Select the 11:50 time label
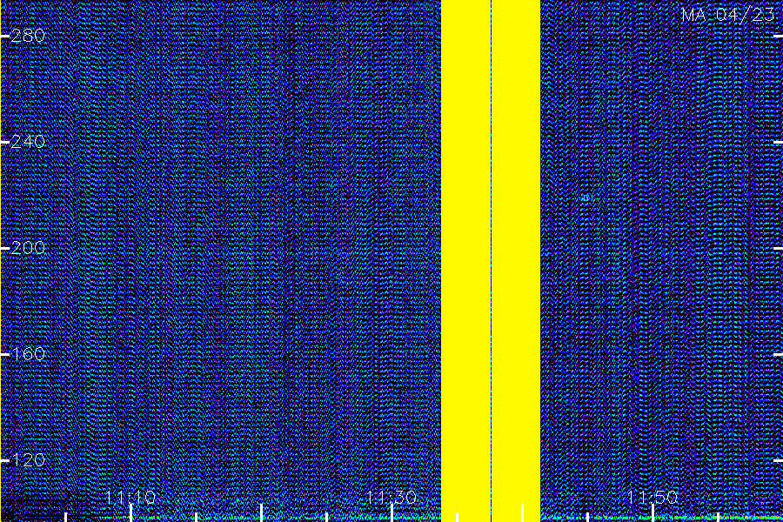This screenshot has width=783, height=522. click(x=652, y=498)
